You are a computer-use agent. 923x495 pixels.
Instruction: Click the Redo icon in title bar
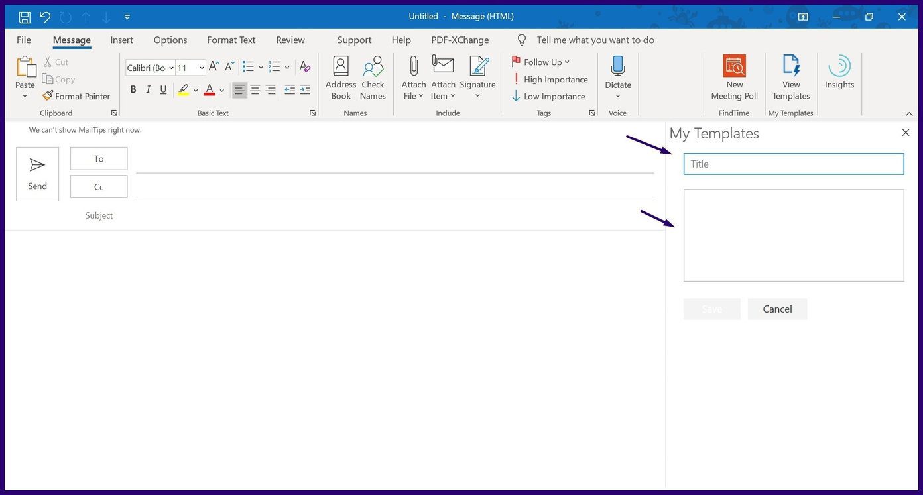(x=65, y=17)
